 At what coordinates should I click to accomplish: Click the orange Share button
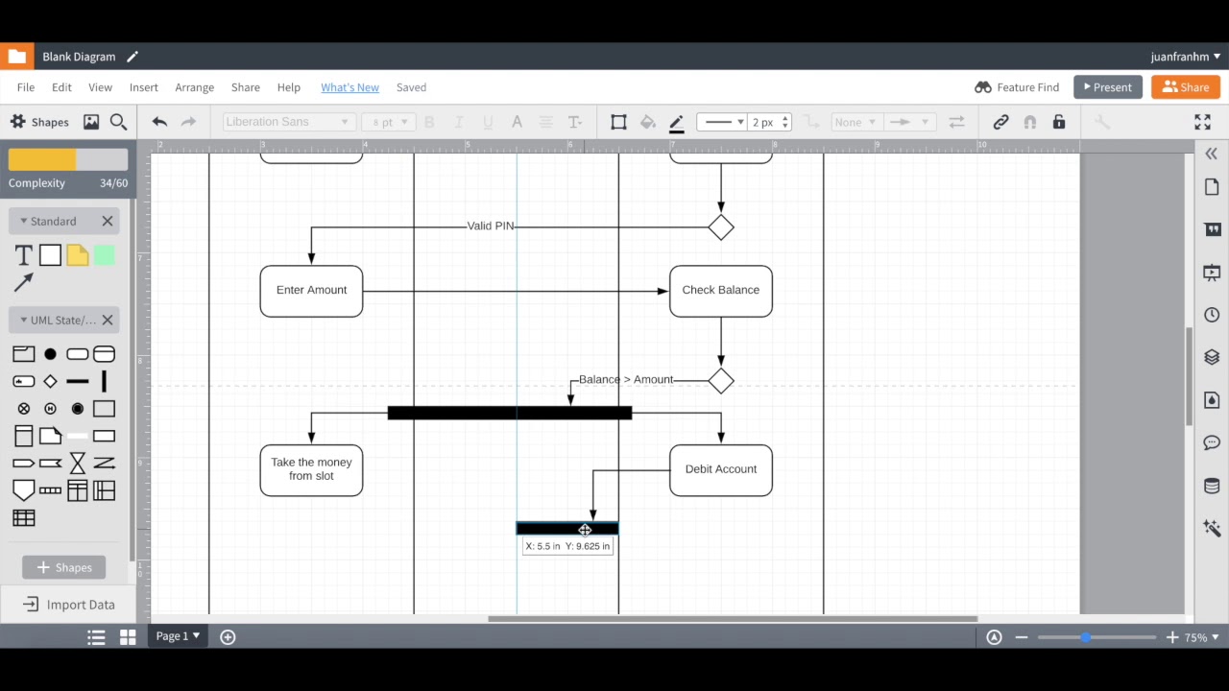click(x=1186, y=87)
